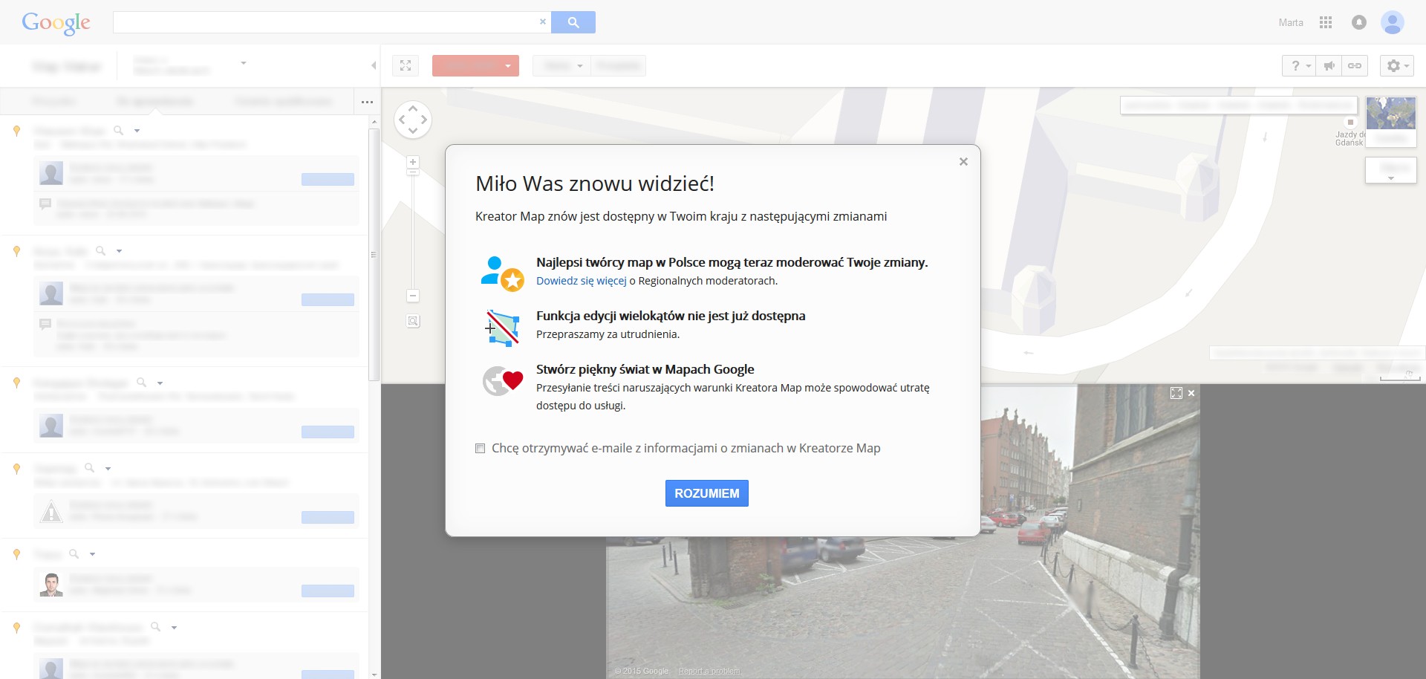Expand the Street View panel

pos(1176,393)
